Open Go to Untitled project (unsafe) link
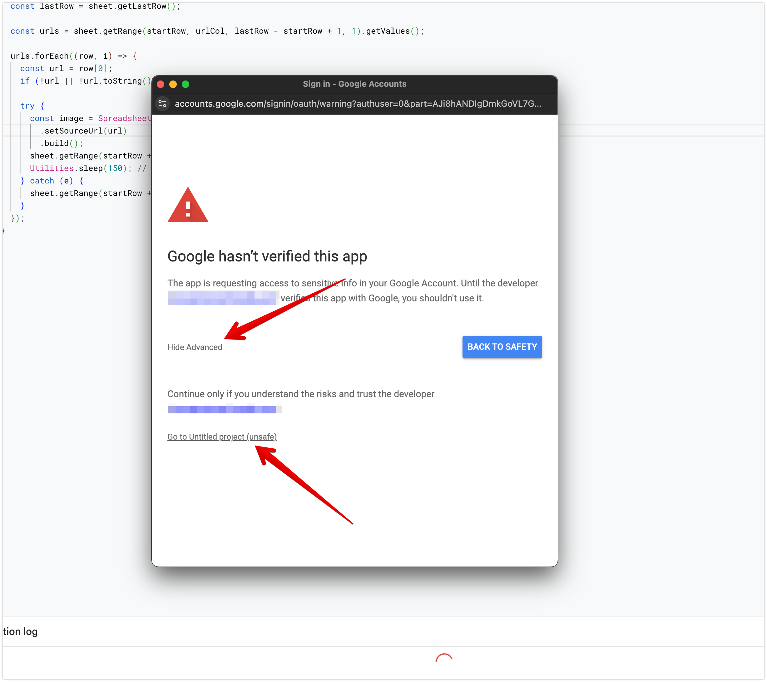The height and width of the screenshot is (682, 767). pyautogui.click(x=222, y=437)
